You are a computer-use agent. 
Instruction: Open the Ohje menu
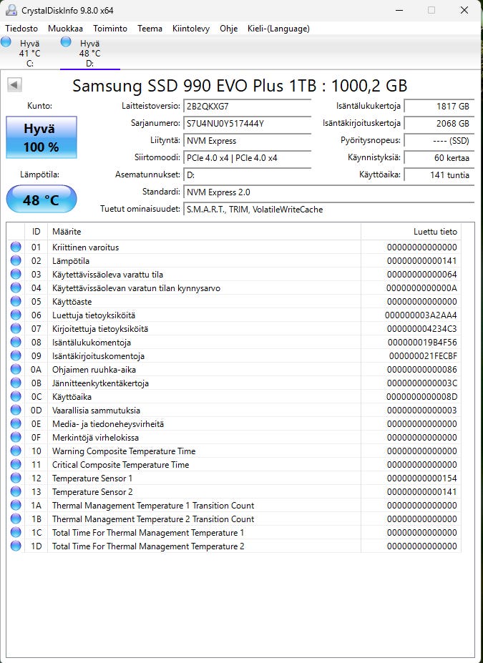click(228, 29)
